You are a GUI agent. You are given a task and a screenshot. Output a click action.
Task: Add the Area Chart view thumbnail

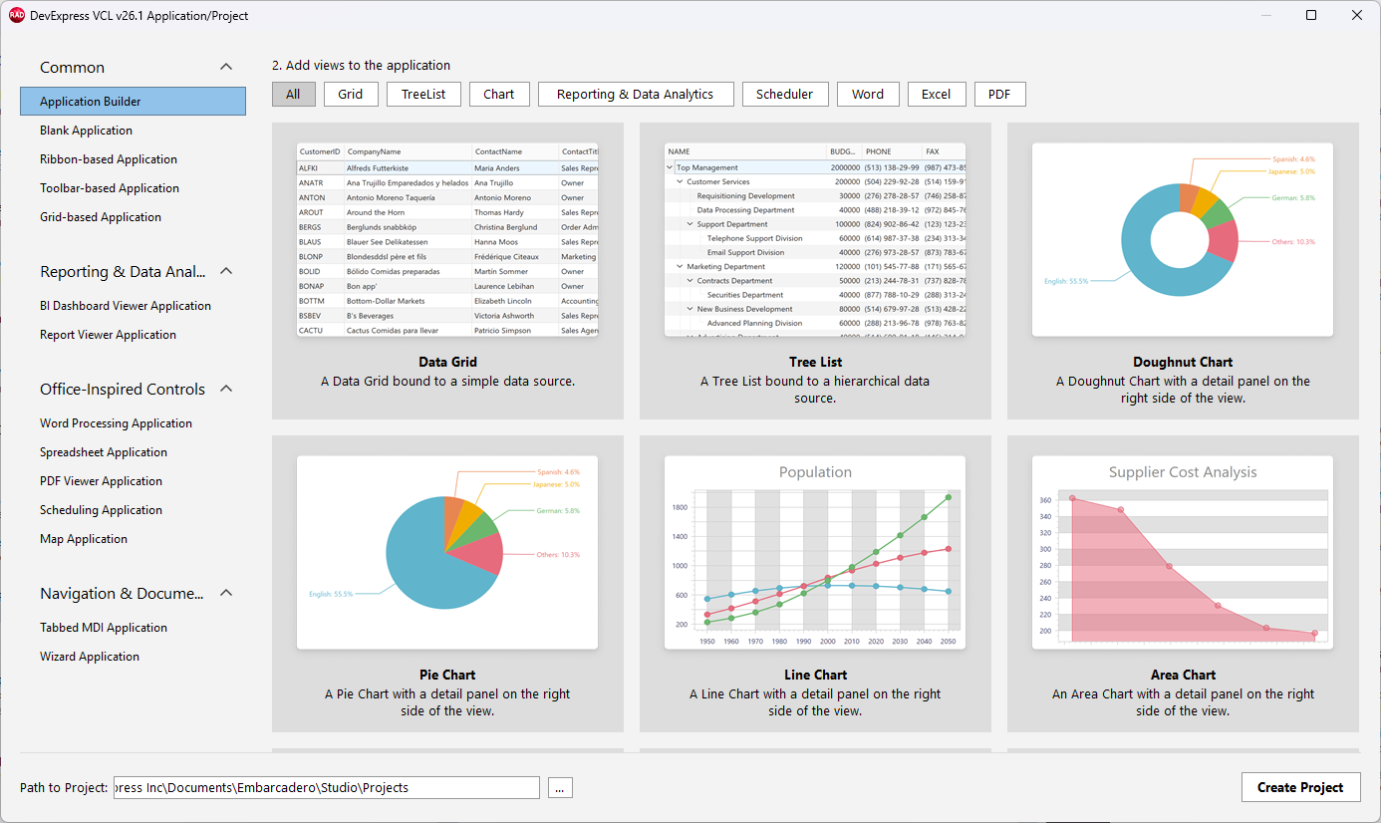point(1183,552)
